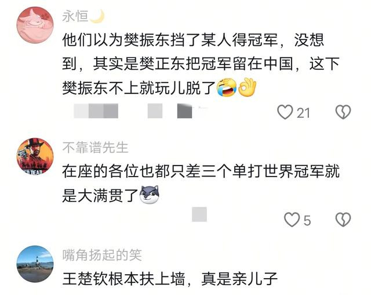Open 永恒's pink cat avatar
Image resolution: width=371 pixels, height=295 pixels.
[x=35, y=25]
